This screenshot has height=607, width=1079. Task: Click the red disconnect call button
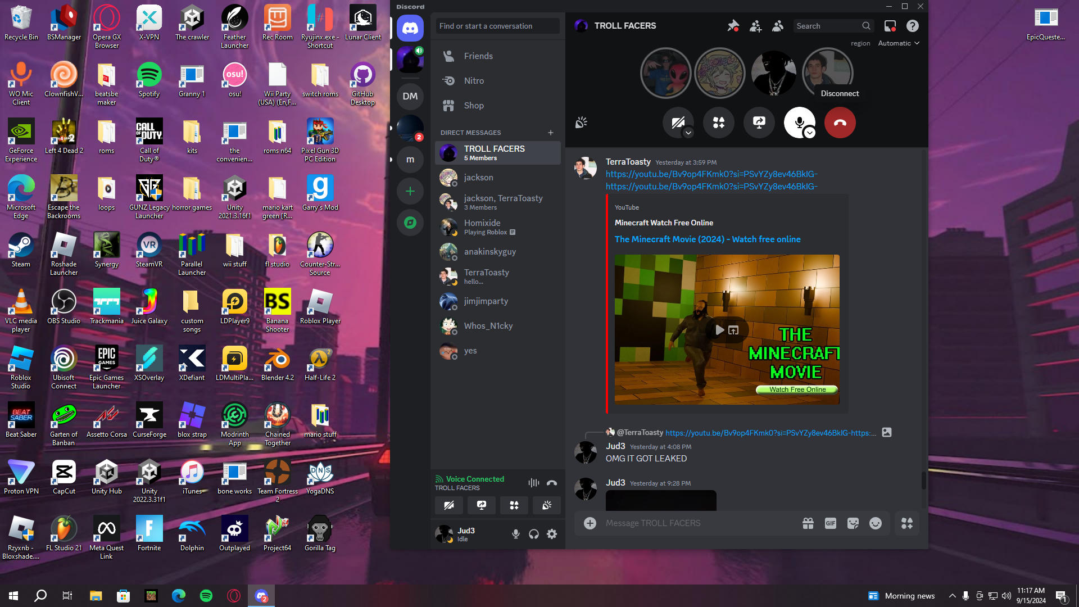coord(840,123)
